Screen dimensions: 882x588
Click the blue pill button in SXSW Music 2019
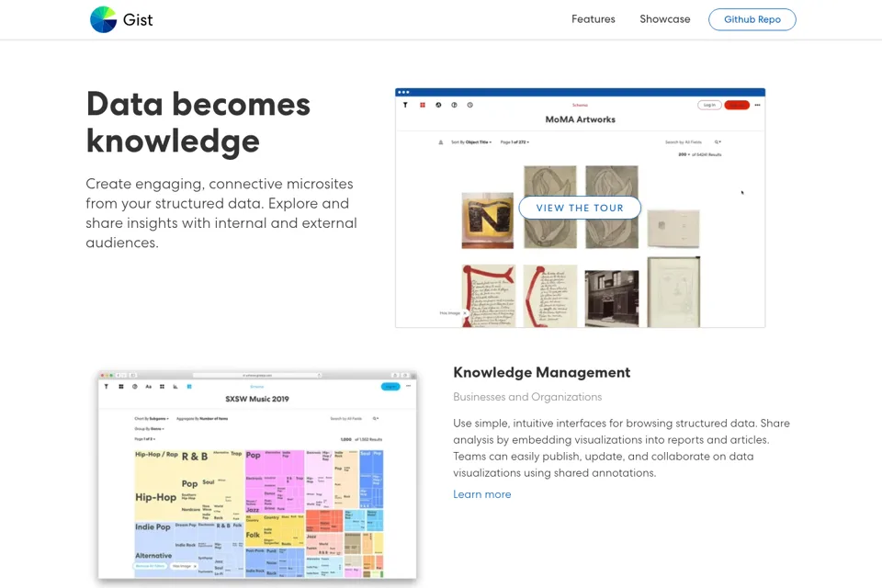tap(390, 387)
